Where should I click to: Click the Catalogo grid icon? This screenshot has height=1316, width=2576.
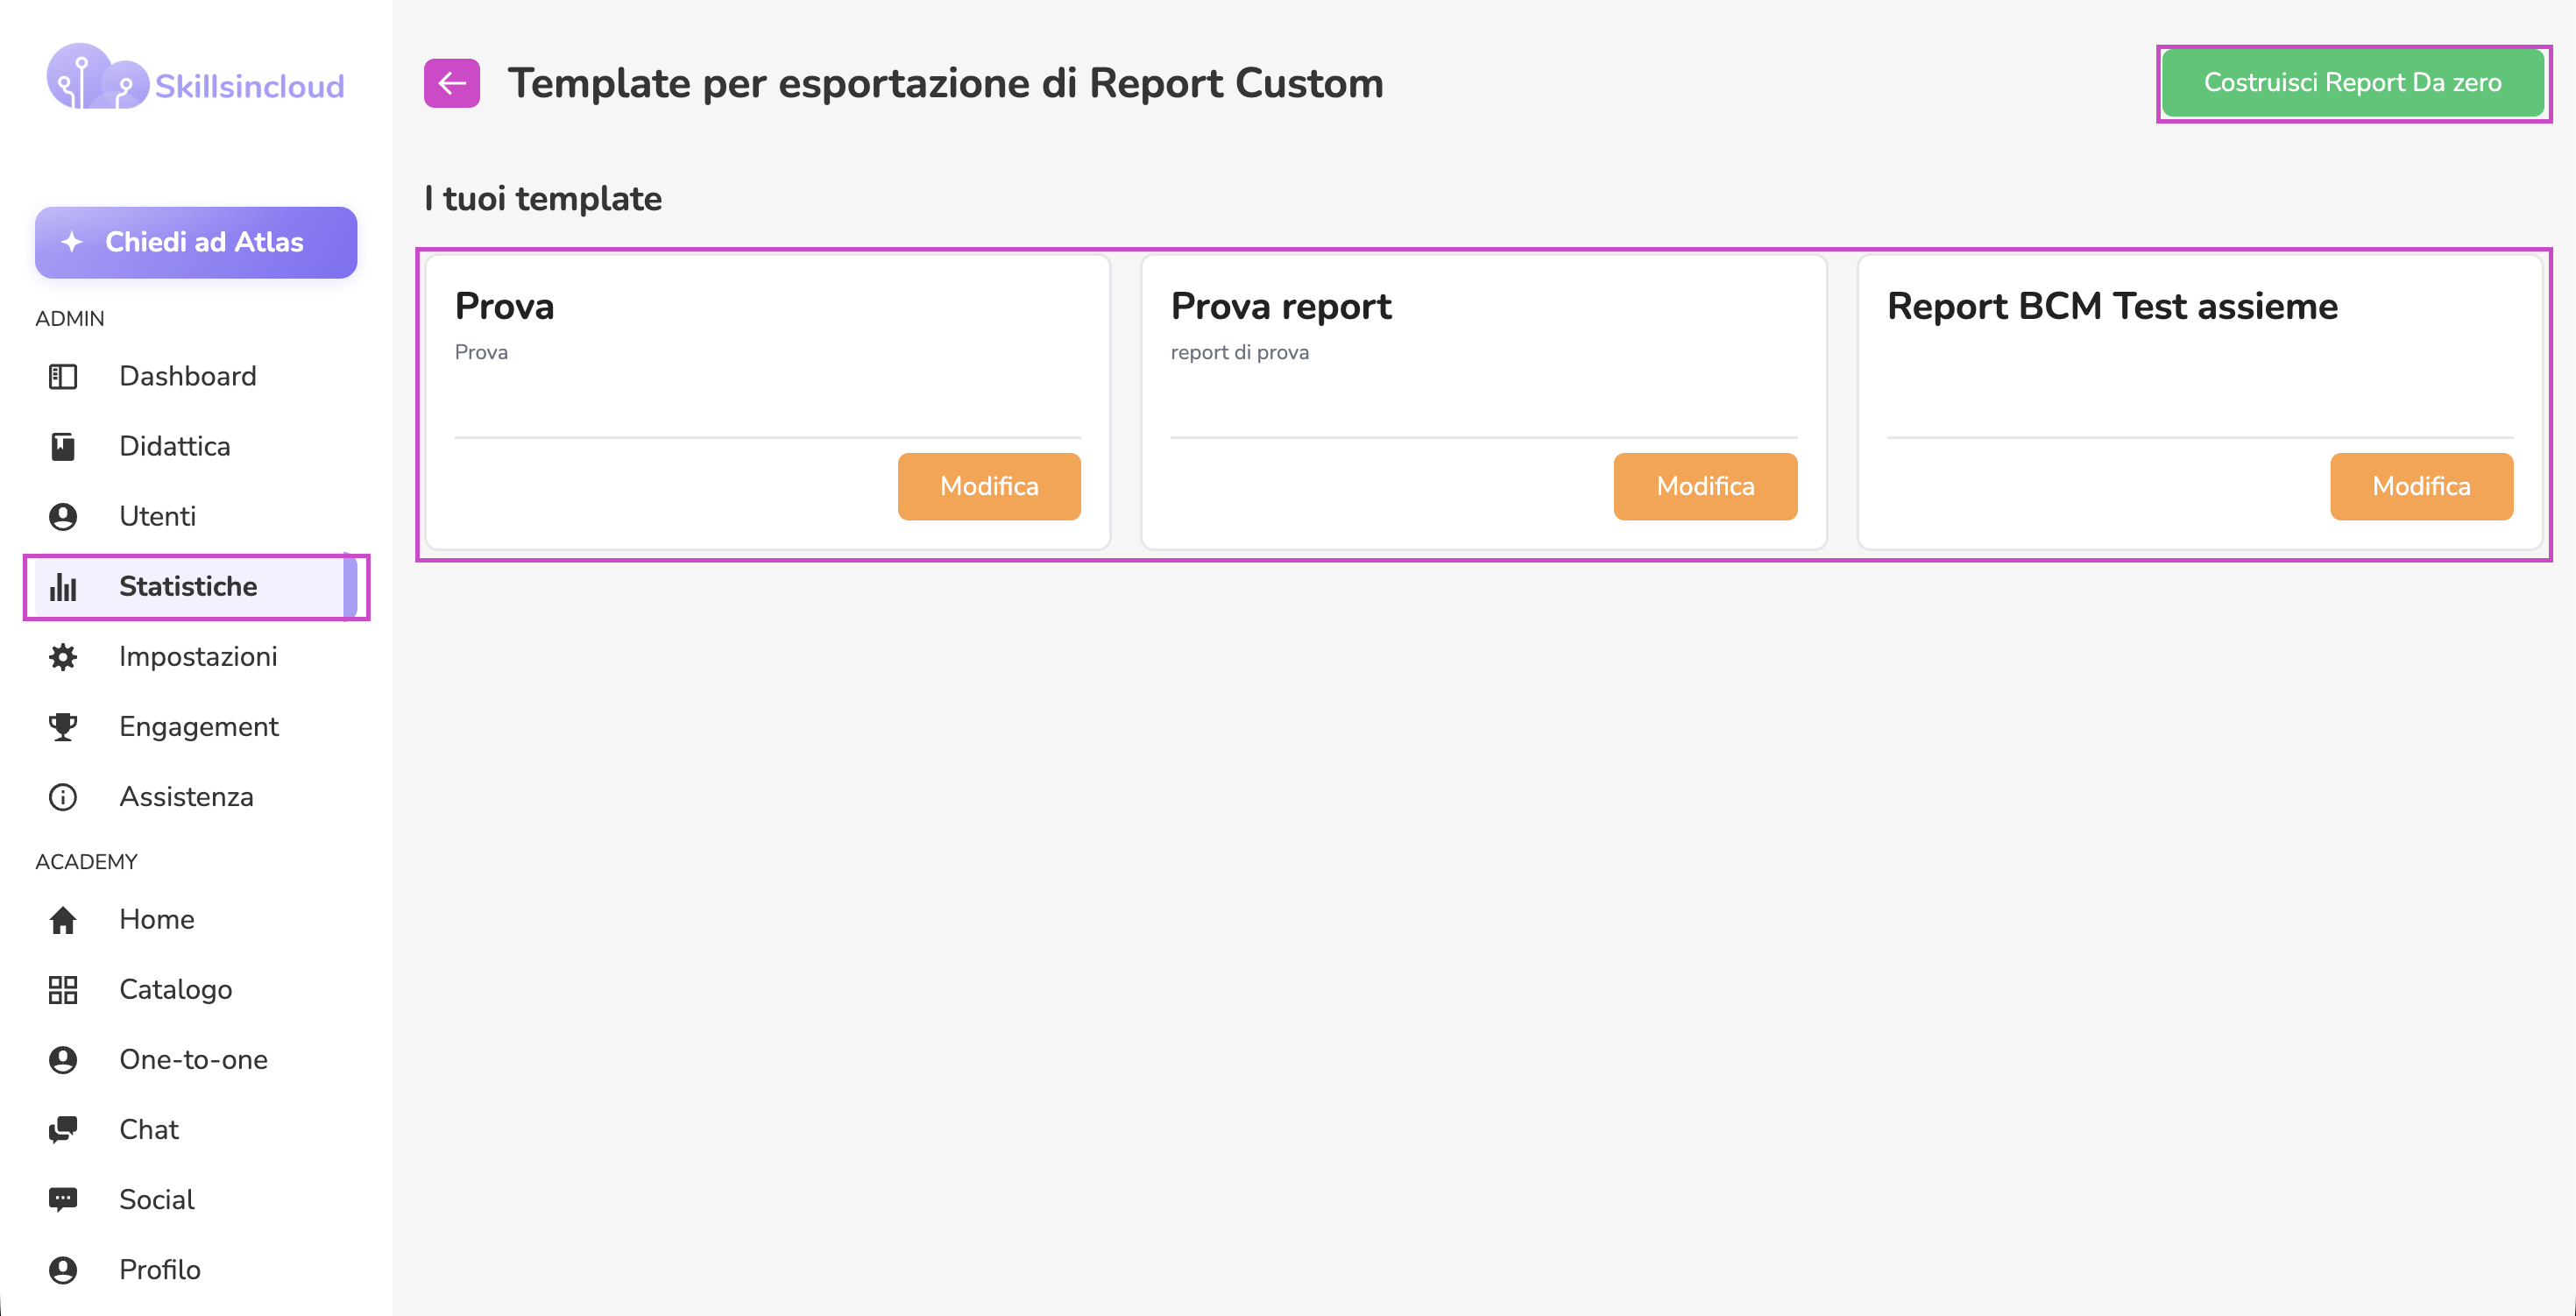[63, 989]
